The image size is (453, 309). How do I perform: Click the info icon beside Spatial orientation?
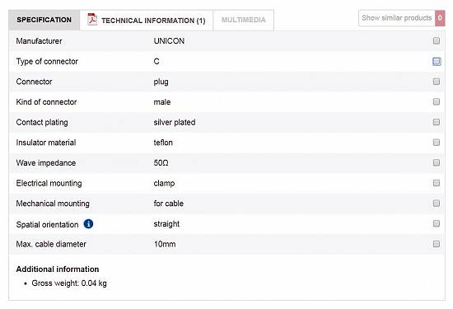[x=88, y=224]
